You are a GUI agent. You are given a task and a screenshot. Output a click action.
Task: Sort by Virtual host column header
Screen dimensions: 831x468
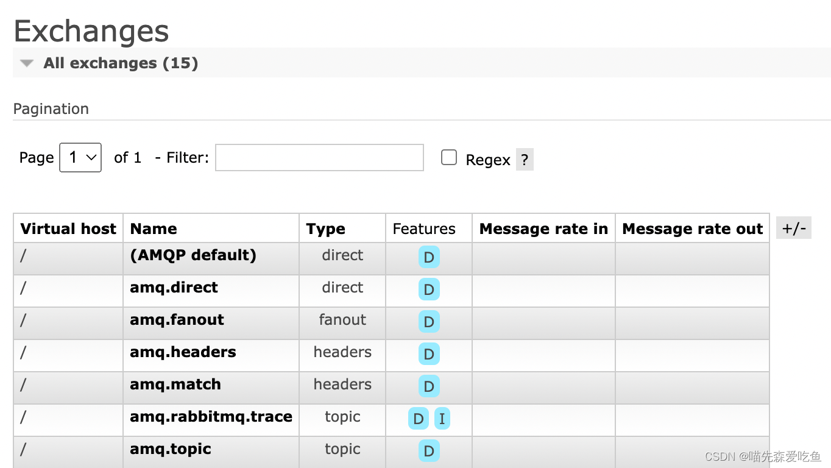68,229
